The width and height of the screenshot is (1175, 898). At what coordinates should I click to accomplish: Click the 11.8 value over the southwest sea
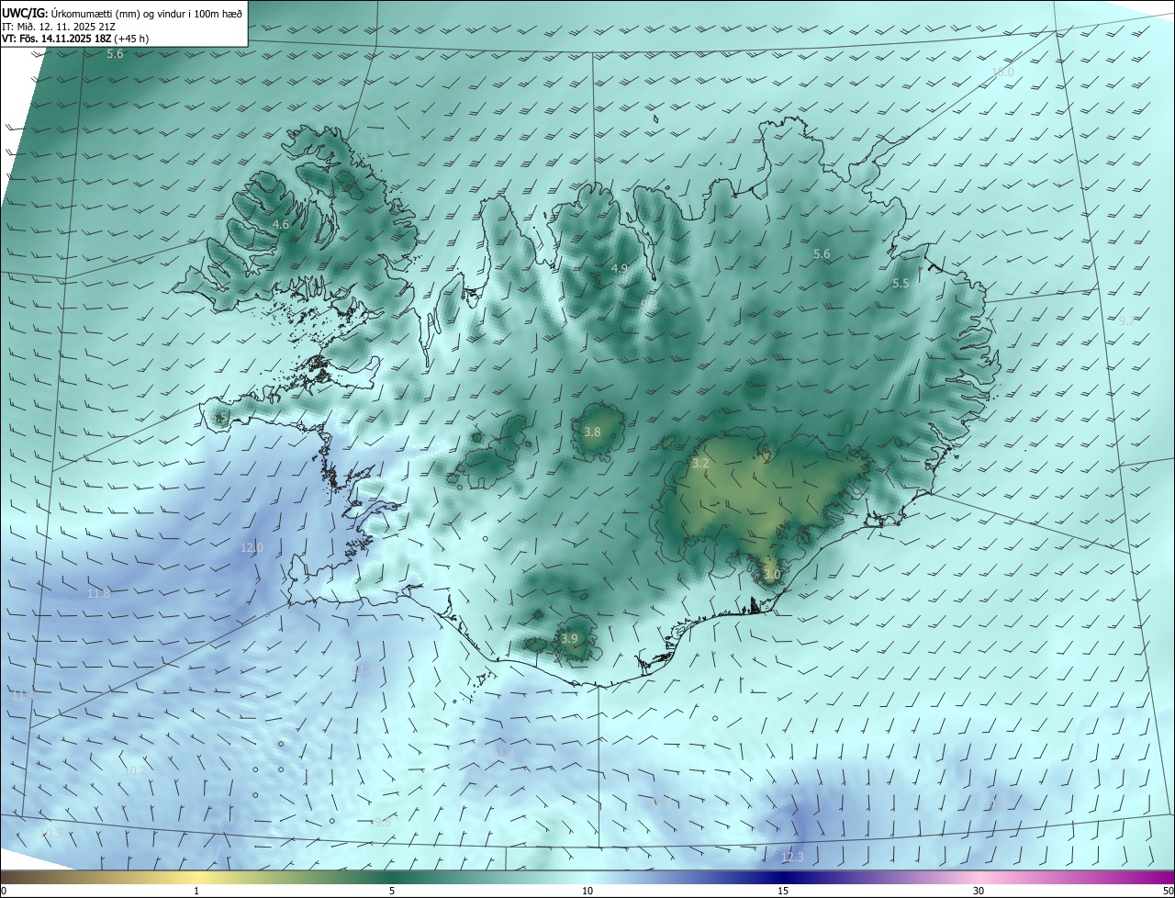pos(98,594)
